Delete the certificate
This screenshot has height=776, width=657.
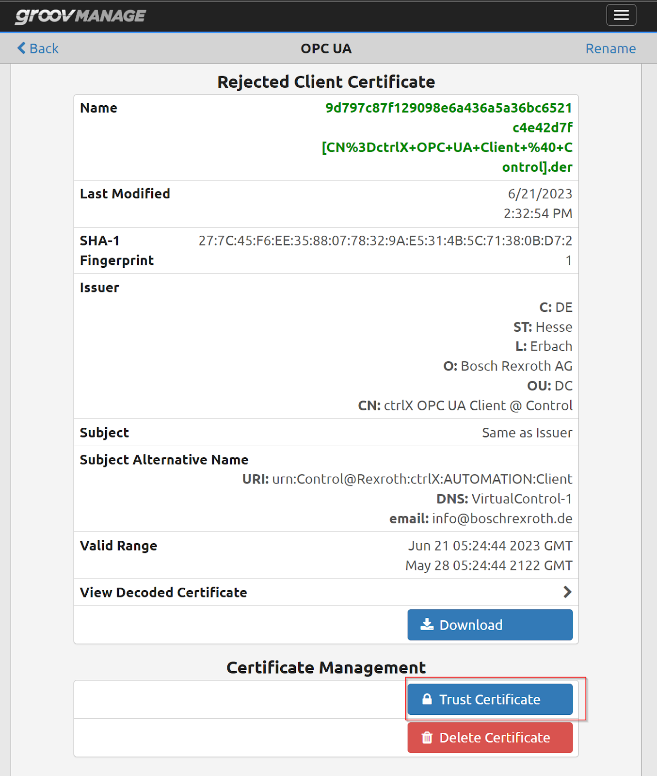tap(490, 738)
